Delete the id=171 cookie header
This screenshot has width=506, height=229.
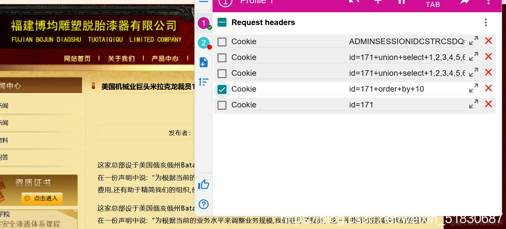[489, 104]
